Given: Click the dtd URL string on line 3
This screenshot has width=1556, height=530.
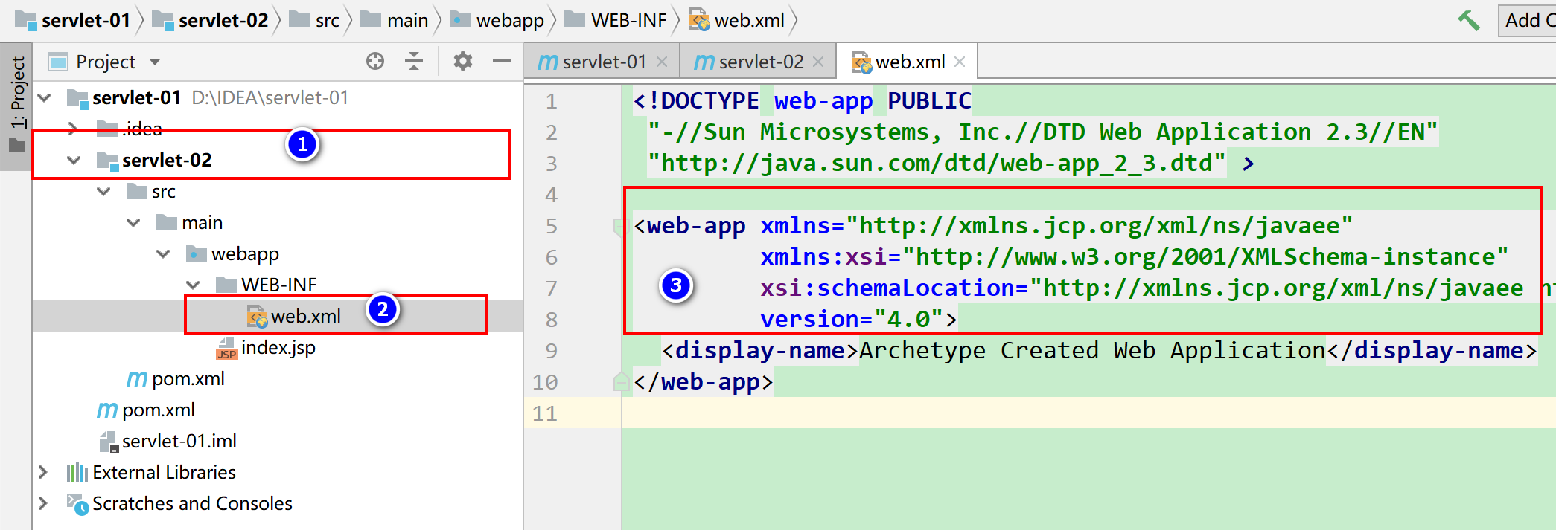Looking at the screenshot, I should tap(937, 163).
